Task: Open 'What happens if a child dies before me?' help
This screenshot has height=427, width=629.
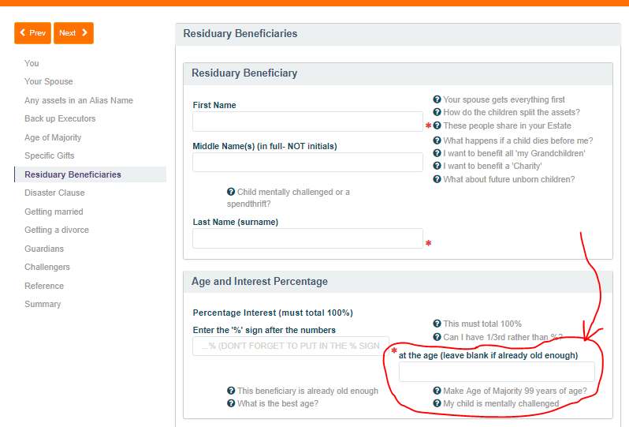Action: (437, 140)
